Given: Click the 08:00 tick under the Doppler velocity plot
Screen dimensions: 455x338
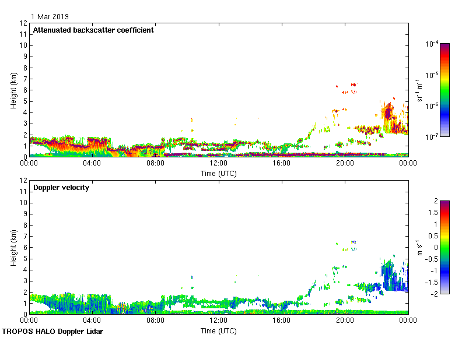Looking at the screenshot, I should [156, 321].
